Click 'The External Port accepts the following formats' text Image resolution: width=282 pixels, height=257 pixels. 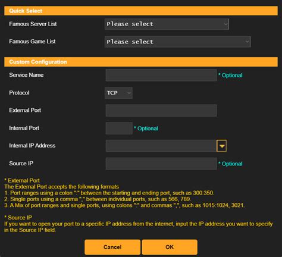[x=62, y=187]
